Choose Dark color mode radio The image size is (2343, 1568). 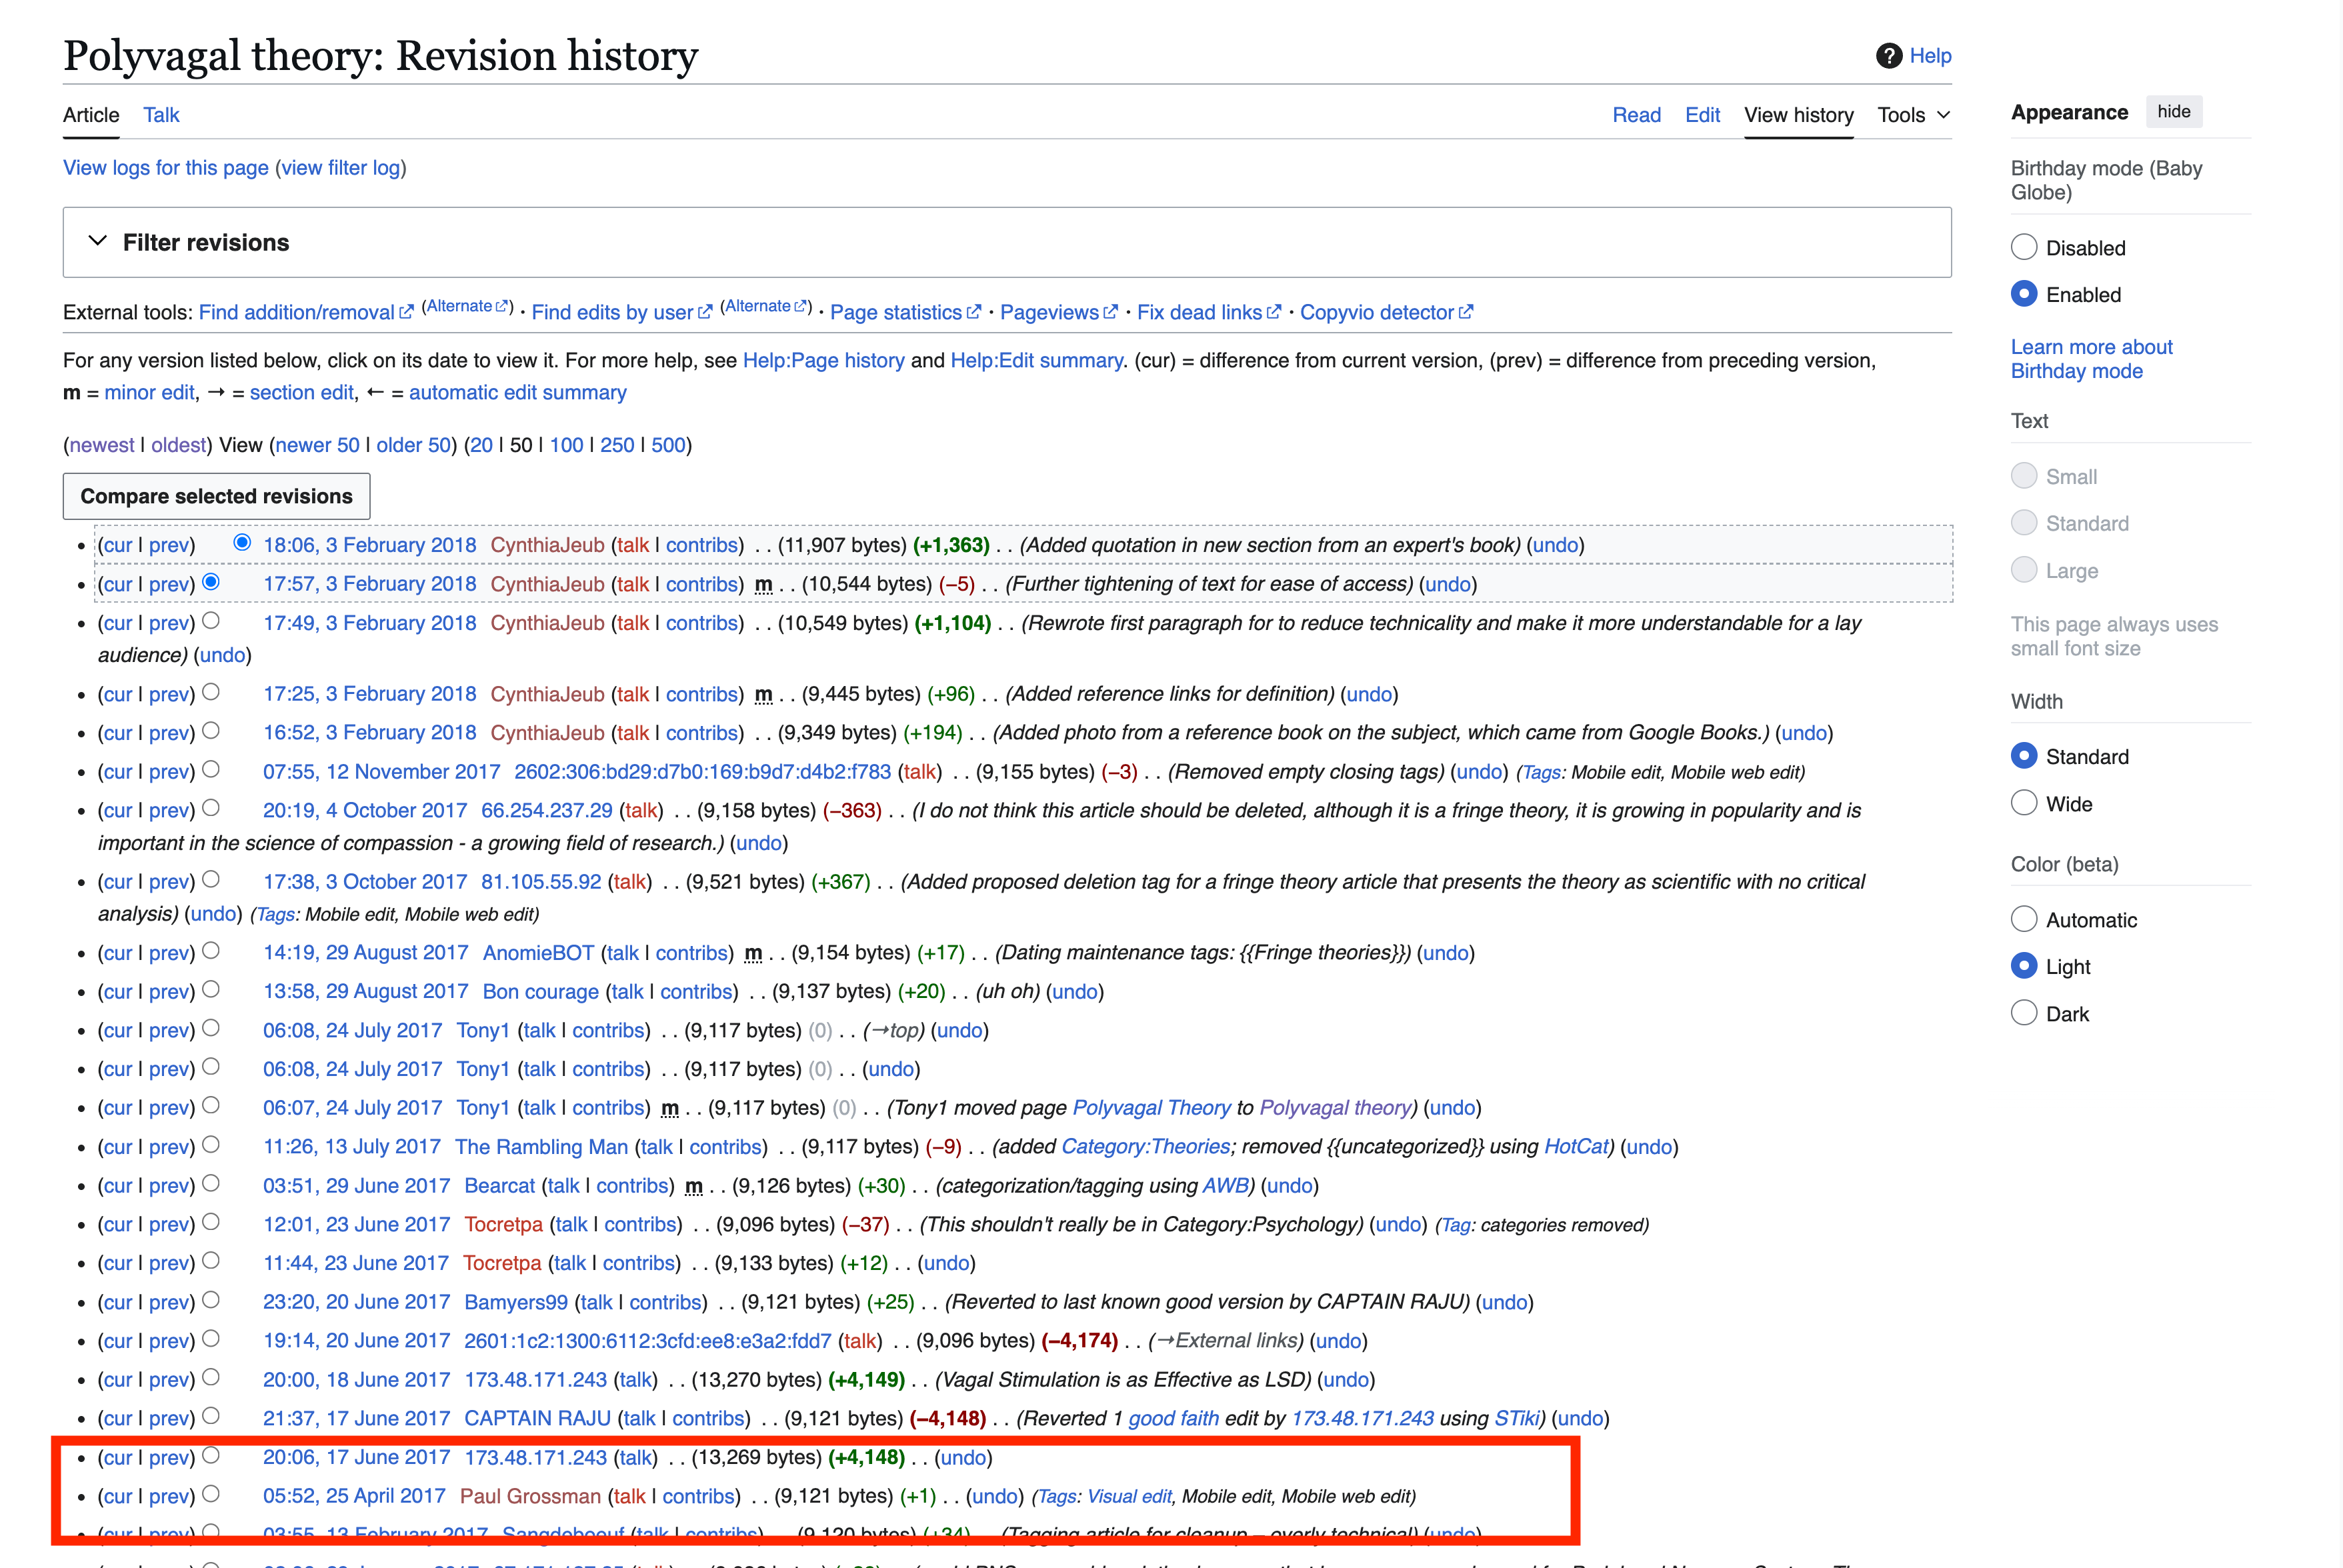(x=2024, y=1013)
